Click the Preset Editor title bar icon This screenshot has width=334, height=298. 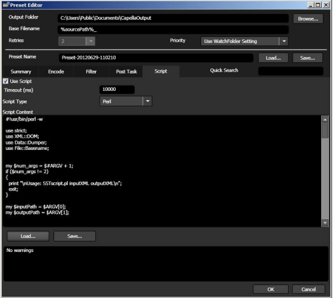pyautogui.click(x=6, y=5)
